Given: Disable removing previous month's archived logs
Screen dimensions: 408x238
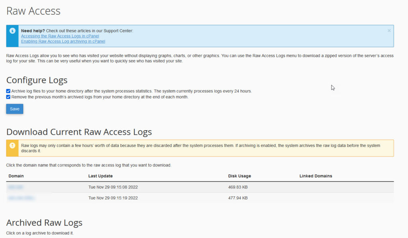Looking at the screenshot, I should (8, 97).
